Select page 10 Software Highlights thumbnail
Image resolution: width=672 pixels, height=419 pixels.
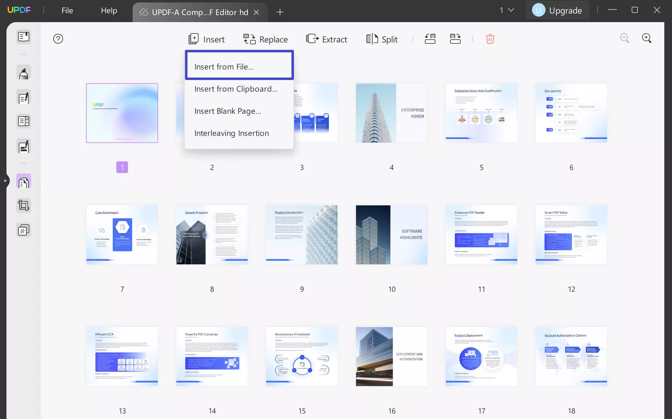point(391,235)
